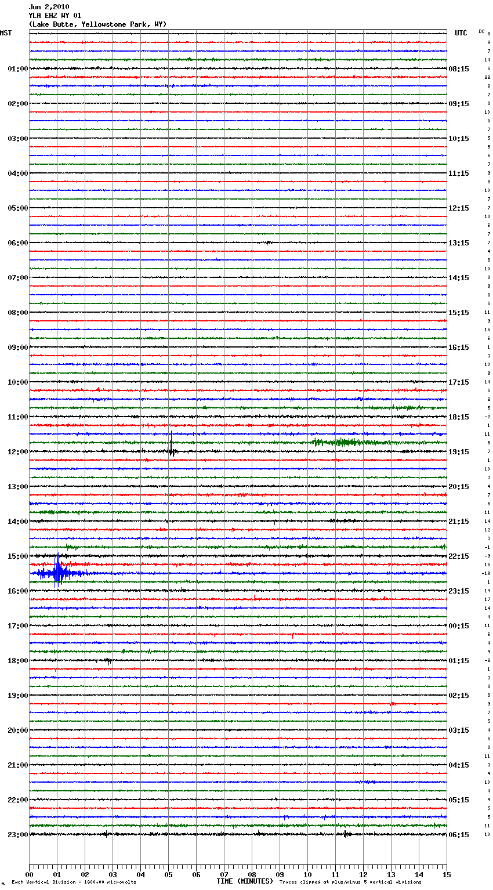Click the "MST" axis header
The image size is (493, 890).
point(6,33)
